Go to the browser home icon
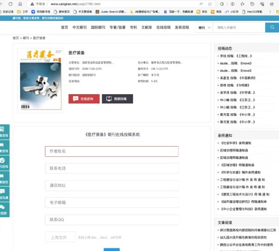The height and width of the screenshot is (251, 279). coord(20,4)
